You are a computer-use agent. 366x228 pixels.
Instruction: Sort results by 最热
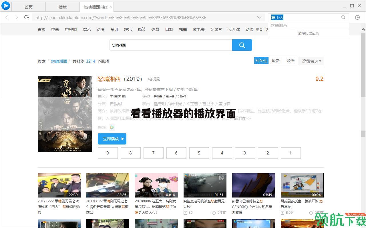click(x=290, y=61)
